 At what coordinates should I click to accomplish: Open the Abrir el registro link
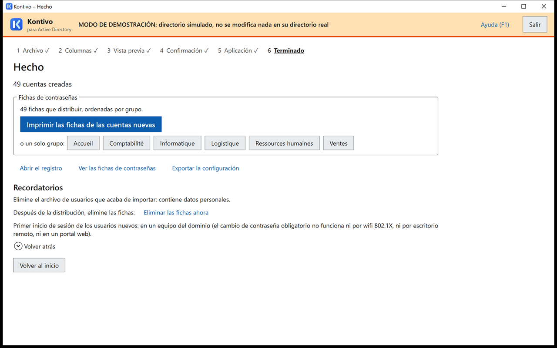point(41,168)
